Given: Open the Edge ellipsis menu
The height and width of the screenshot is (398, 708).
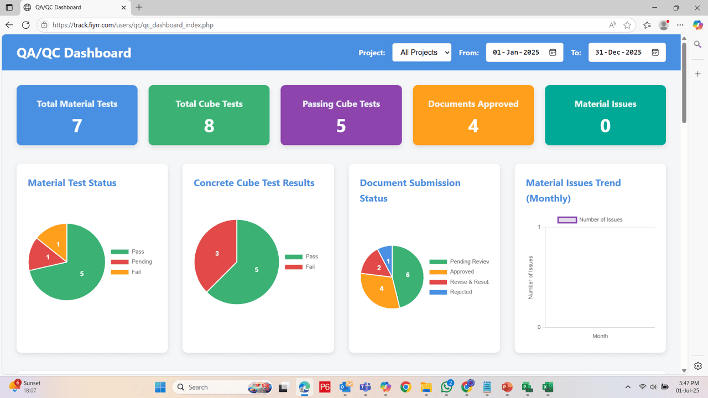Looking at the screenshot, I should point(680,25).
